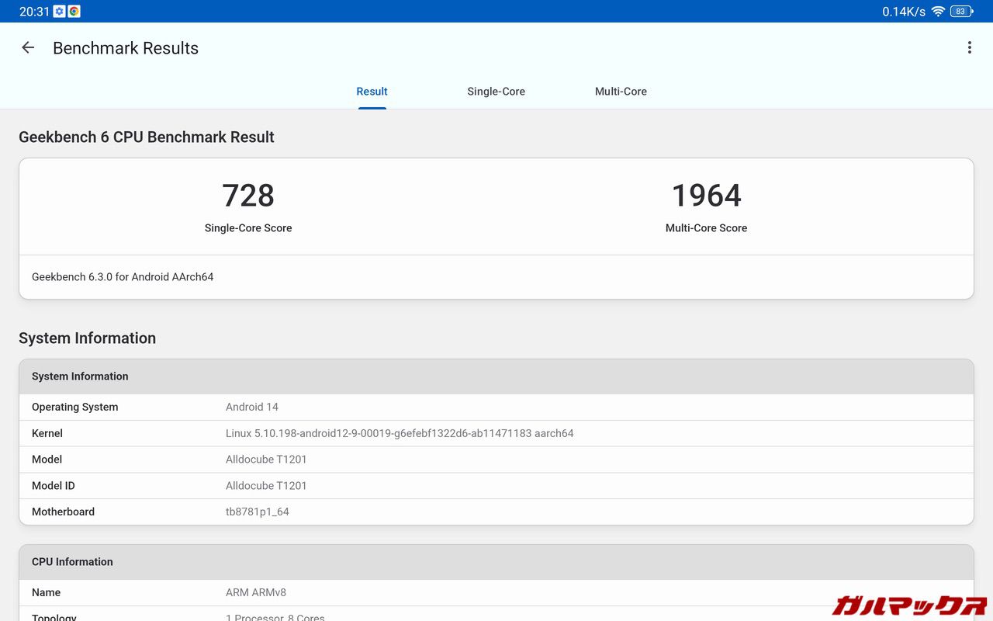Tap the Multi-Core Score value 1964
The height and width of the screenshot is (621, 993).
point(706,196)
